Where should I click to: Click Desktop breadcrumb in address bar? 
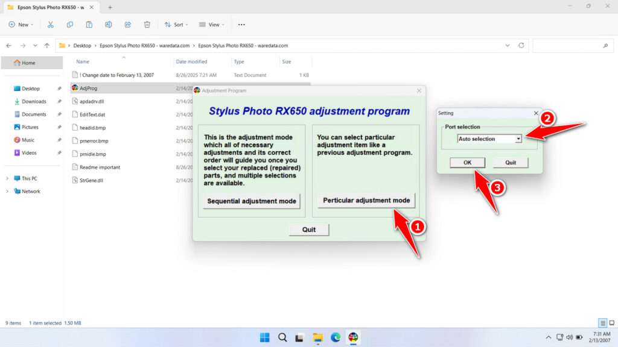[82, 46]
